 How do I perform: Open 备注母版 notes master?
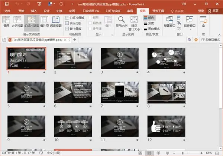coord(73,29)
